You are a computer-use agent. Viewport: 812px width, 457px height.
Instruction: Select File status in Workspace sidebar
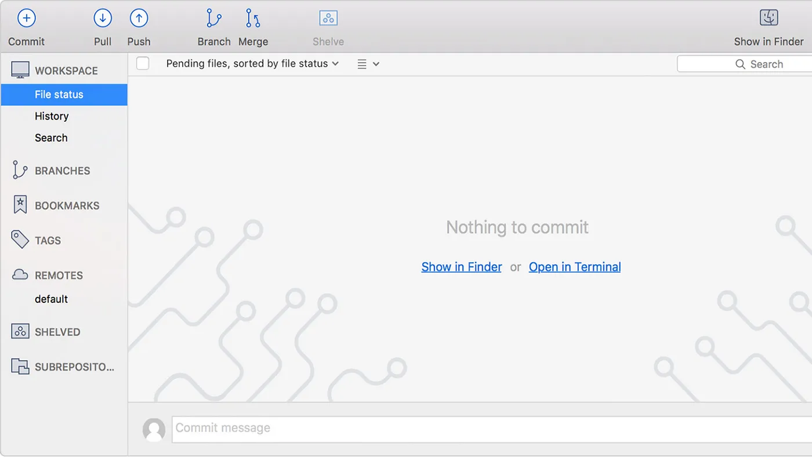click(59, 95)
